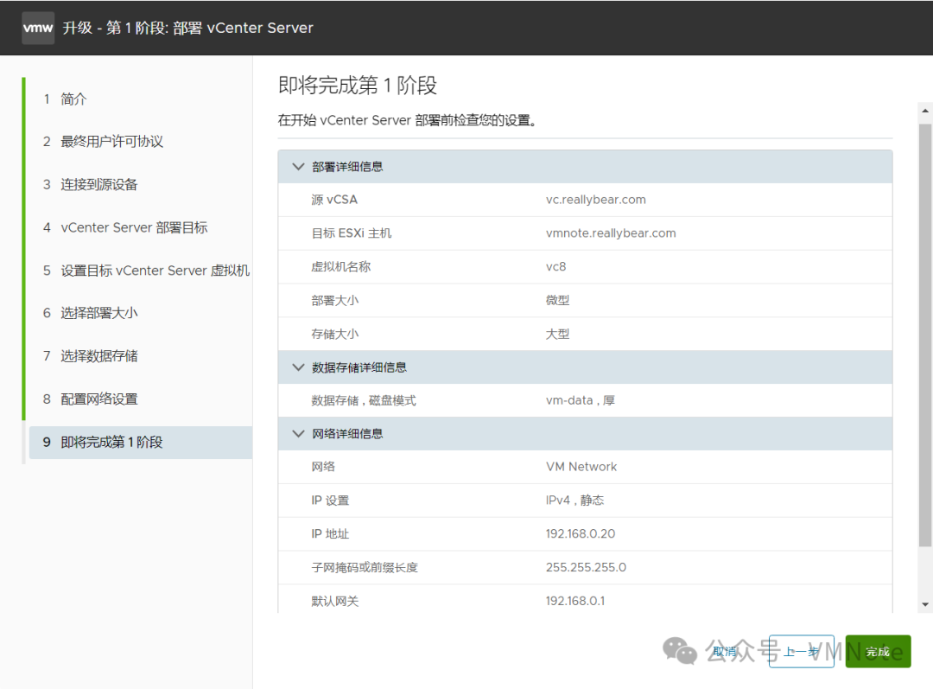
Task: Click the 源 vCSA label
Action: [334, 200]
